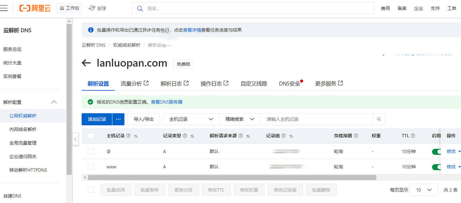Select the checkbox for the @ record
Image resolution: width=461 pixels, height=203 pixels.
pos(91,151)
